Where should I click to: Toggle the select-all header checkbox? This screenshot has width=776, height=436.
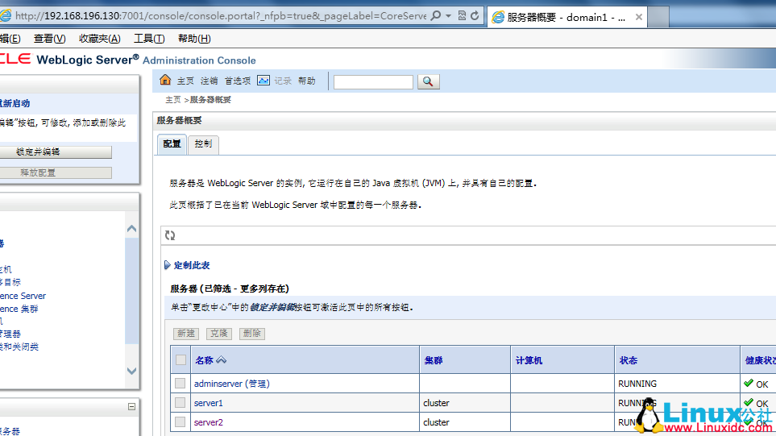click(x=181, y=359)
